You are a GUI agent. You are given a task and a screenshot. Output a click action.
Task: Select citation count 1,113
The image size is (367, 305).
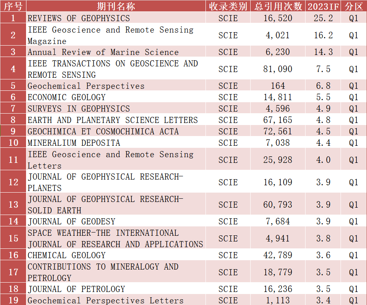pyautogui.click(x=278, y=300)
